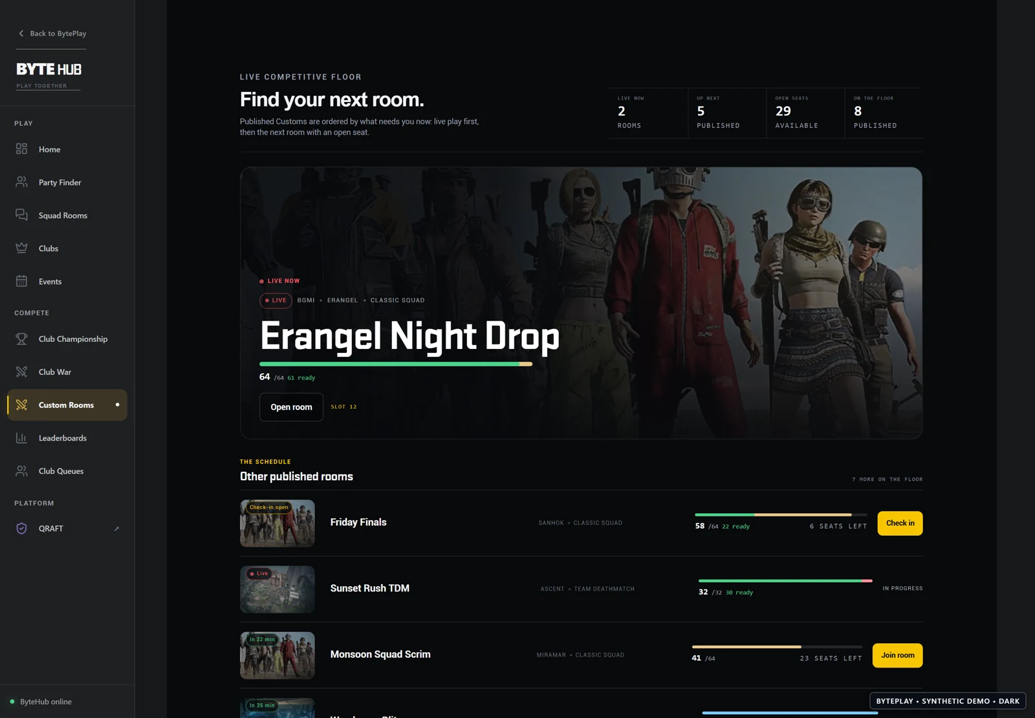Screen dimensions: 1035x718
Task: Open the Sunset Rush TDM thumbnail
Action: [x=278, y=589]
